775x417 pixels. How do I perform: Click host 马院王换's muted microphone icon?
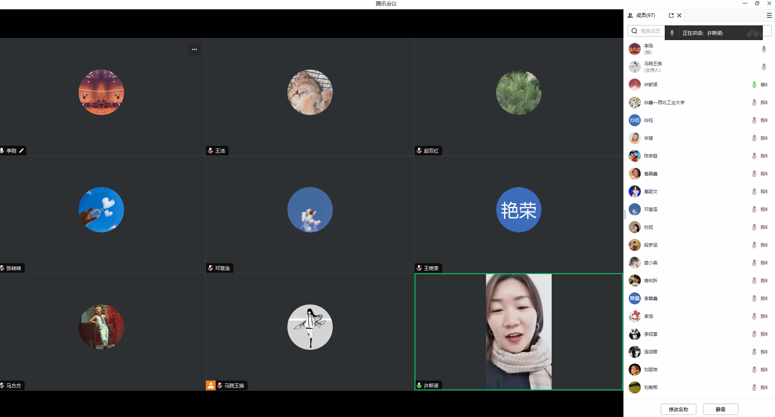pyautogui.click(x=764, y=67)
